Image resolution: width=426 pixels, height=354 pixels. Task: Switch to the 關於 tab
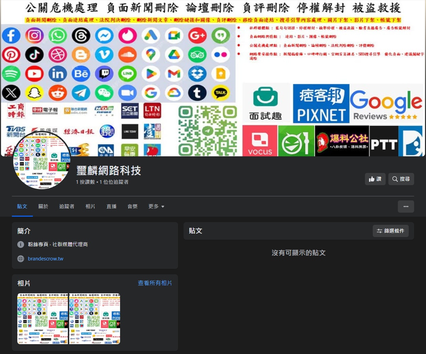tap(43, 206)
